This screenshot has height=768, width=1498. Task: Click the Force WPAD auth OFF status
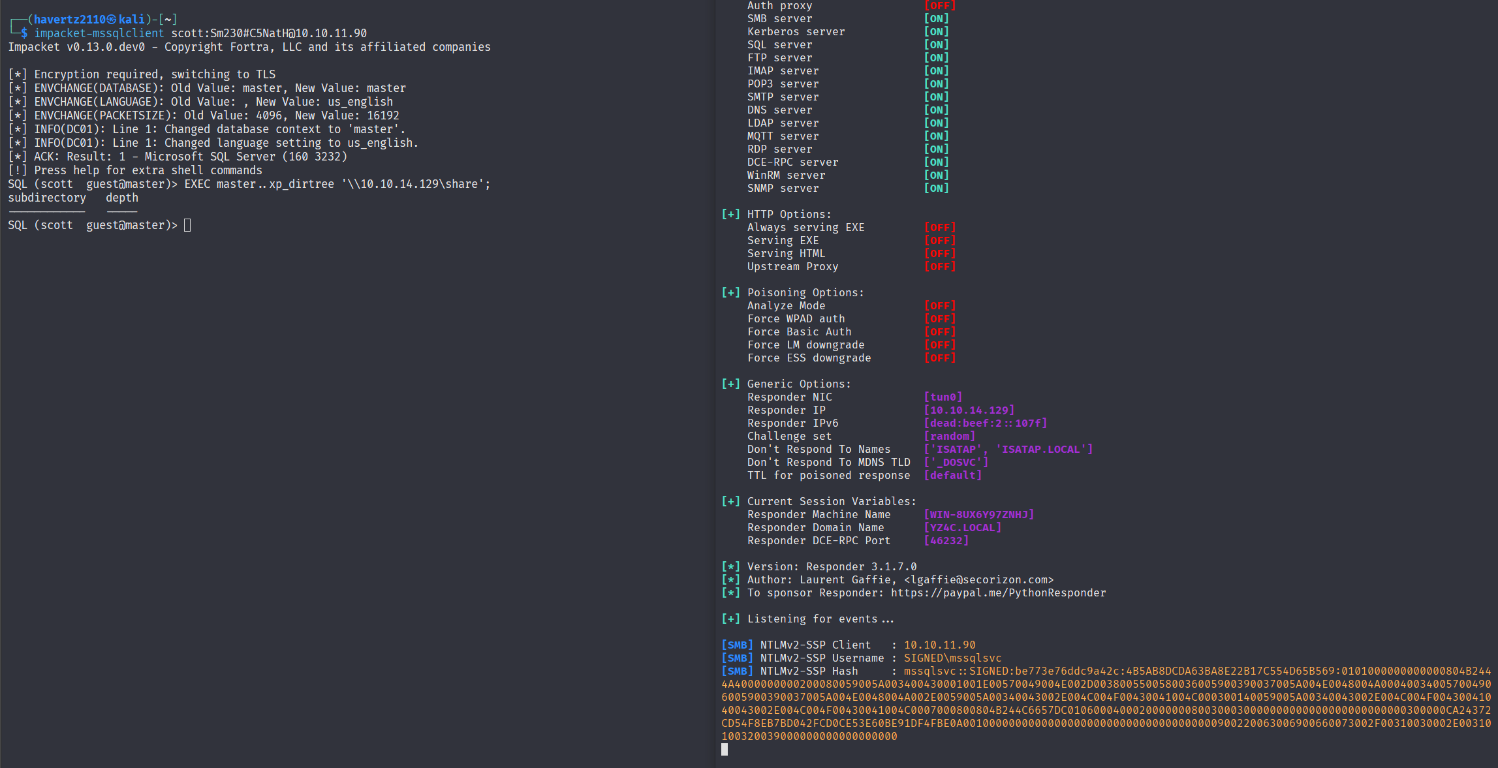click(939, 319)
